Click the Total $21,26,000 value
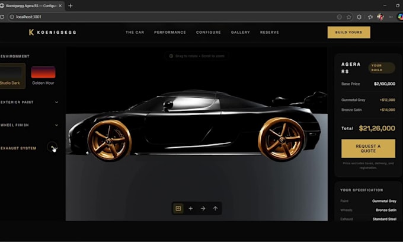 click(377, 128)
